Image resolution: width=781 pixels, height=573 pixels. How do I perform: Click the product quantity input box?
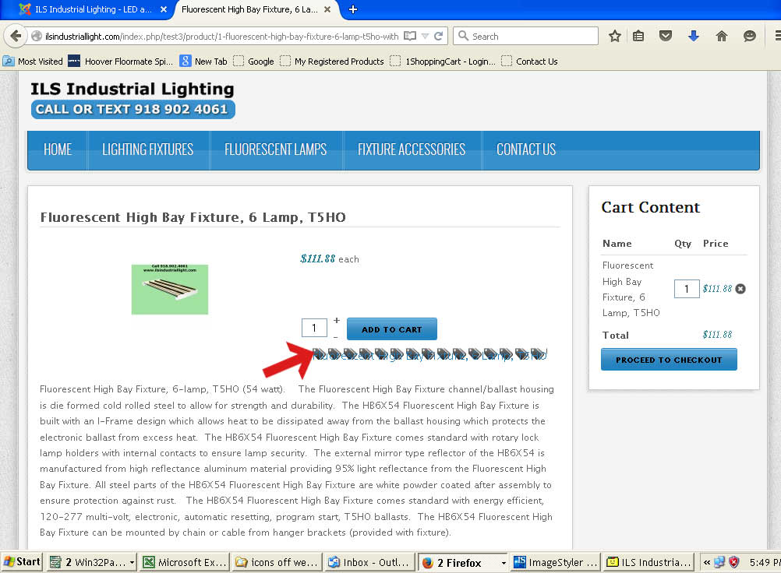point(314,328)
